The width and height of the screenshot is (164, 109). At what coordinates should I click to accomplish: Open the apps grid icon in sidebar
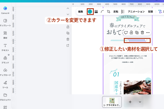[x=5, y=107]
